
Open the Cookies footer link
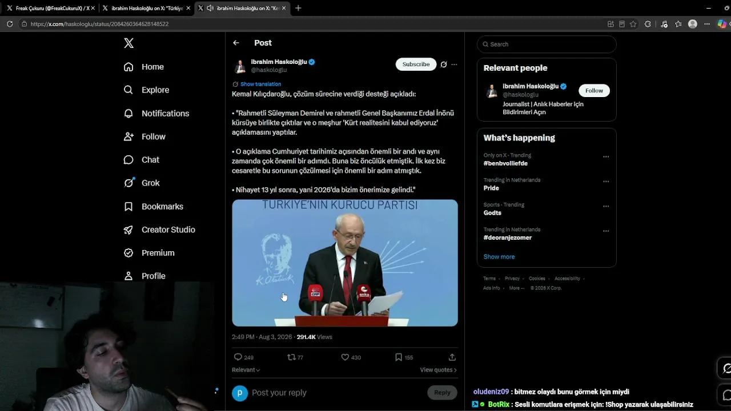537,279
